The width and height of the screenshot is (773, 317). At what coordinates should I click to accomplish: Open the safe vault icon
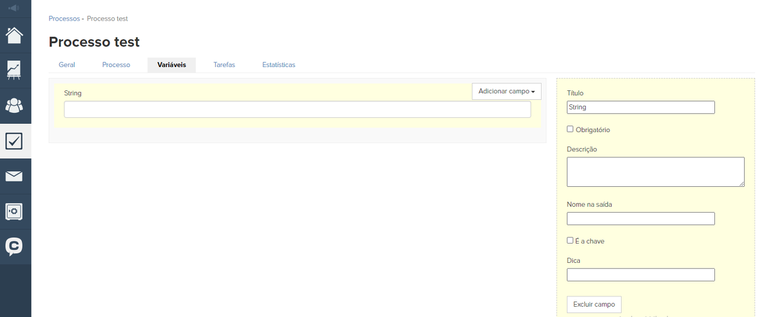click(14, 211)
